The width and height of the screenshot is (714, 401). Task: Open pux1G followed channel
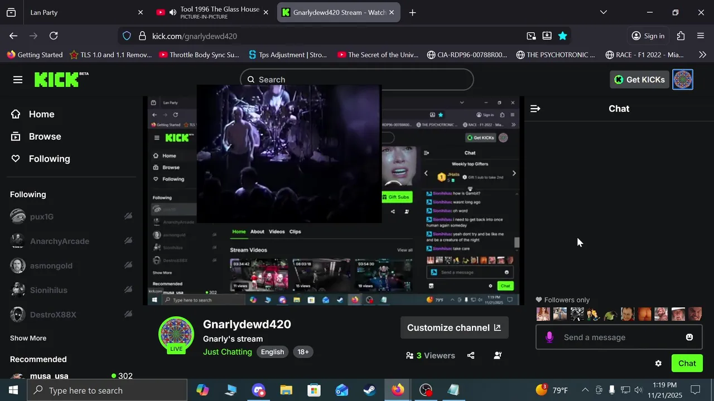tap(71, 217)
